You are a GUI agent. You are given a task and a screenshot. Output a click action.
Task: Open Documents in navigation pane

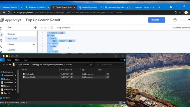(9, 83)
